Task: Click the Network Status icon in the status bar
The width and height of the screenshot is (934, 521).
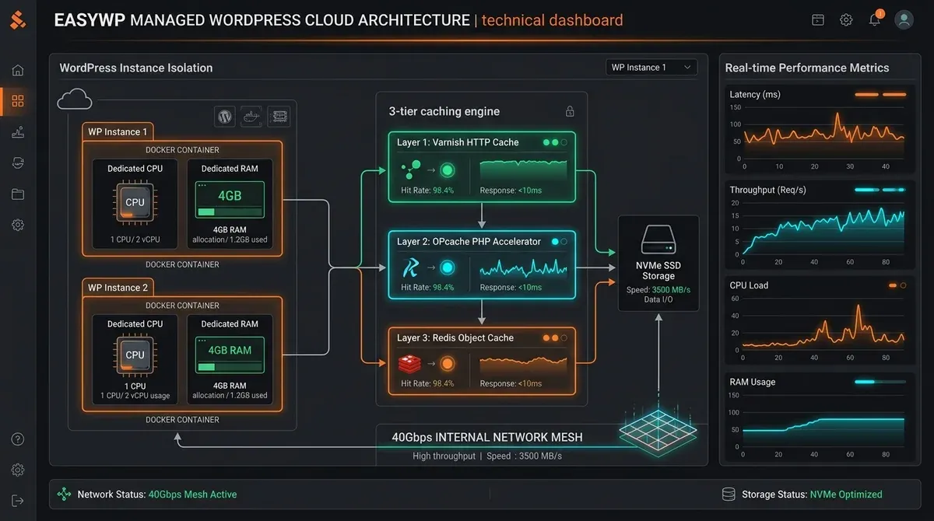Action: (64, 495)
